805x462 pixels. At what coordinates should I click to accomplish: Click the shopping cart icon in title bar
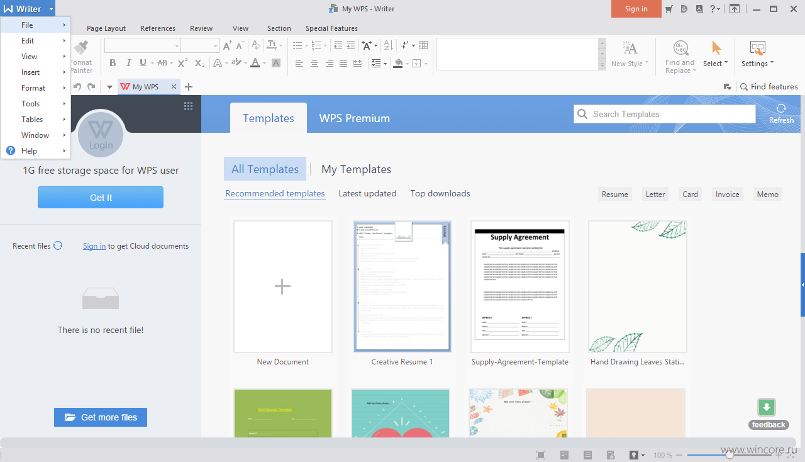669,9
